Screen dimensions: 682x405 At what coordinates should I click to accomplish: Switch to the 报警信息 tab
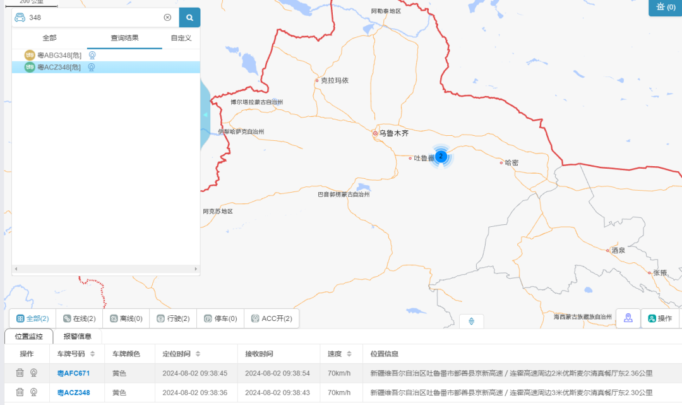tap(78, 335)
